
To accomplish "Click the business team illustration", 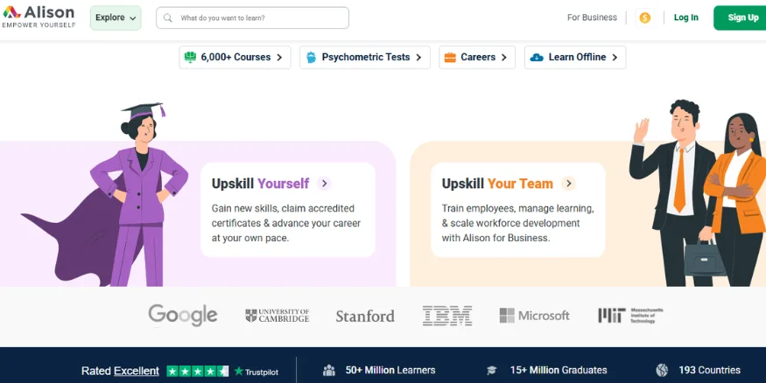I will (698, 193).
